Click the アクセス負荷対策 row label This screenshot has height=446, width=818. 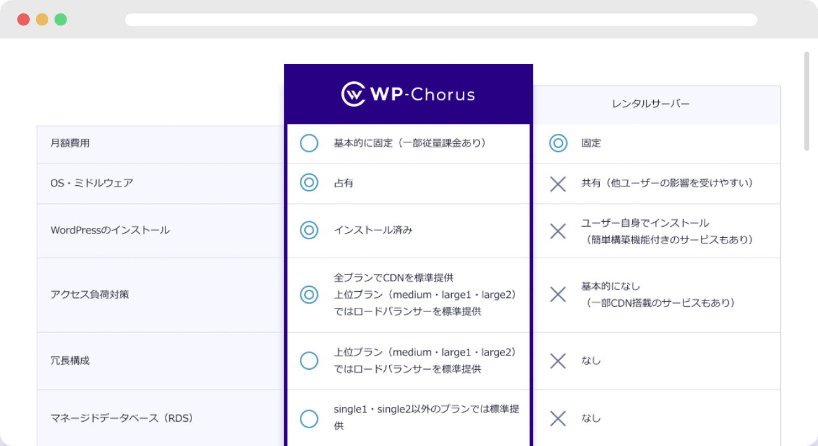pos(90,294)
